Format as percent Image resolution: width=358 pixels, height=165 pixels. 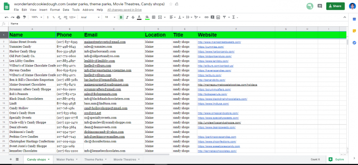point(54,17)
